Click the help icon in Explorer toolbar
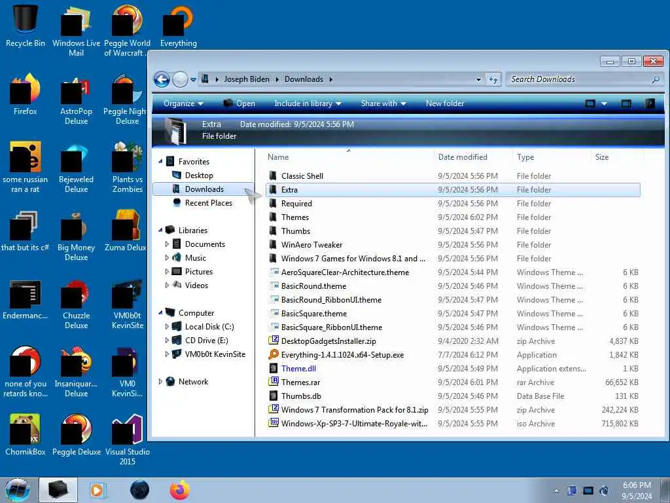The width and height of the screenshot is (670, 503). point(650,103)
